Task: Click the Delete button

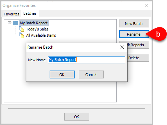Action: tap(138, 58)
